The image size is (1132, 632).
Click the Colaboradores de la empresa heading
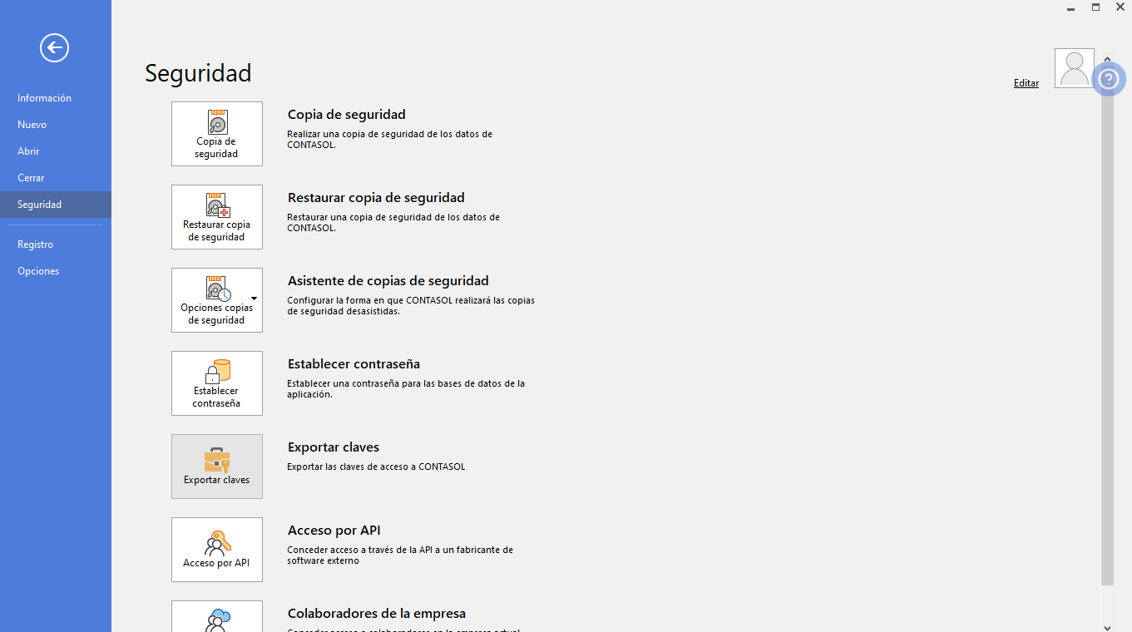point(377,614)
